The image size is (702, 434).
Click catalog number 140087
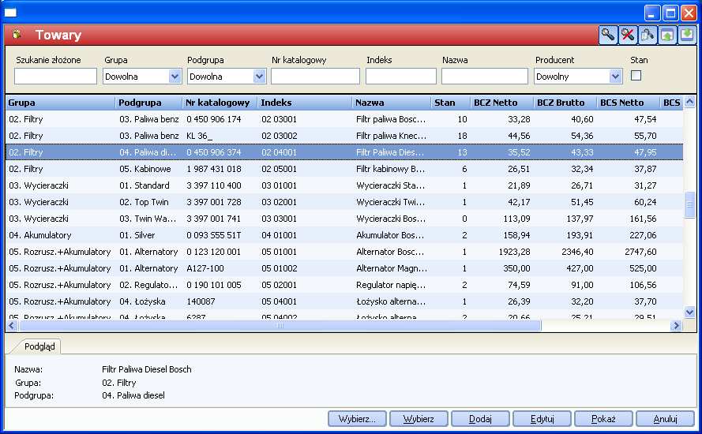coord(201,301)
